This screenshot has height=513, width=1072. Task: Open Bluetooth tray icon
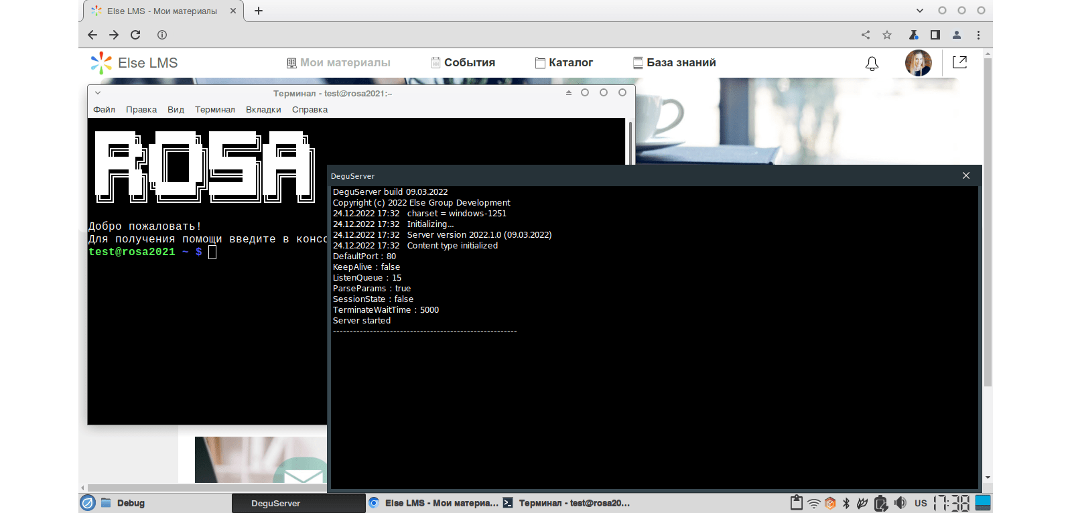[846, 503]
